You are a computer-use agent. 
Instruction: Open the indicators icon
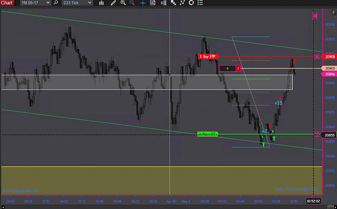point(182,3)
